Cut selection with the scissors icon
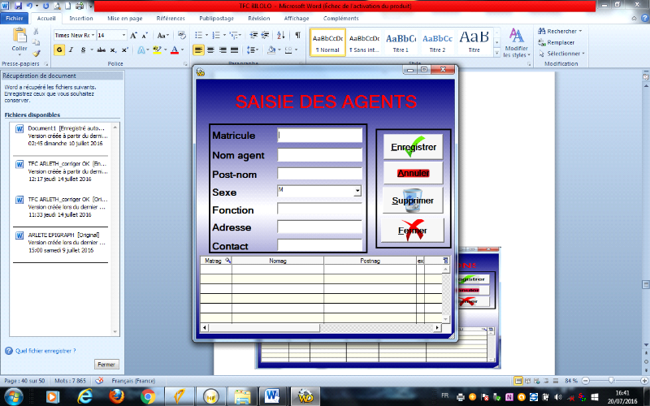 click(36, 32)
